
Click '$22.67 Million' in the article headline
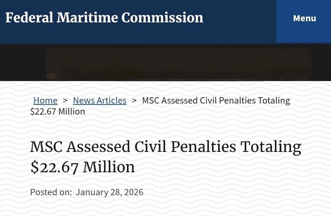coord(82,167)
